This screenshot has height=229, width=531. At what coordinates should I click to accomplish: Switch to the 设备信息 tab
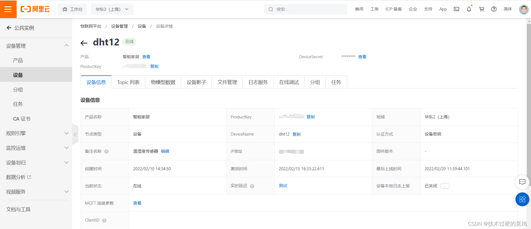pos(96,82)
